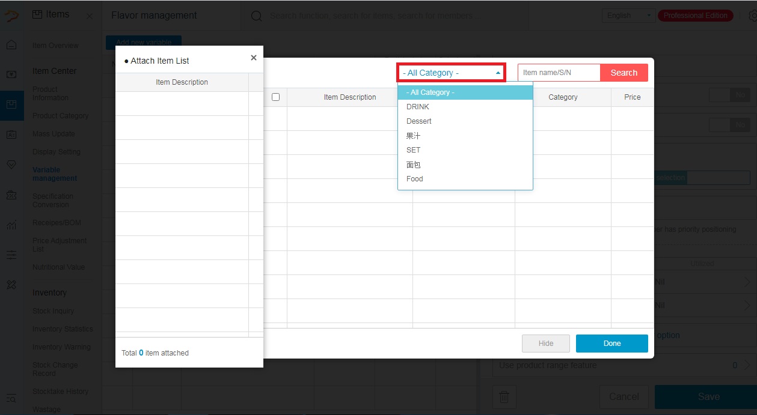Click the sliders settings icon in sidebar

12,255
